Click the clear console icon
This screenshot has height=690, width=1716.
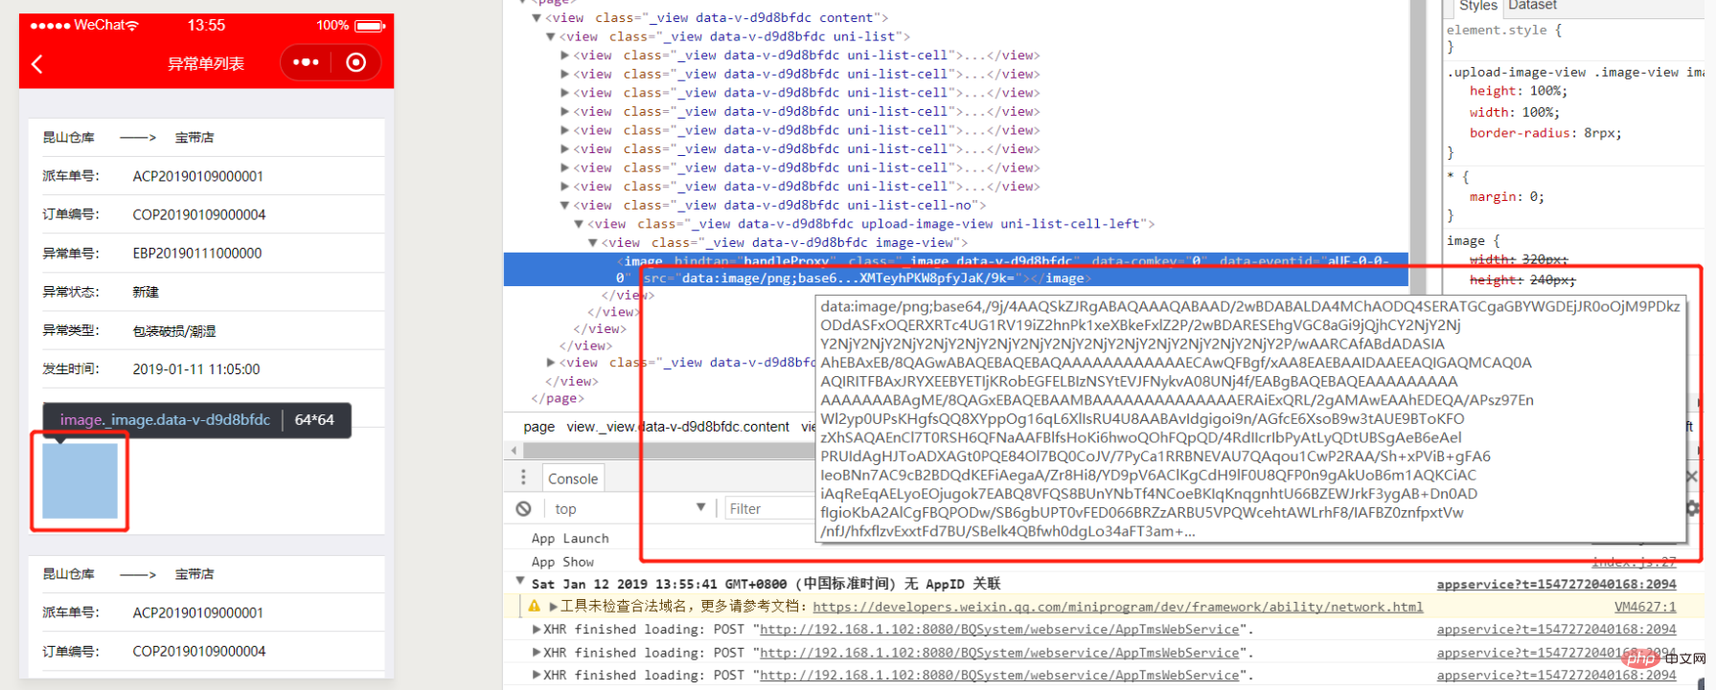point(523,509)
